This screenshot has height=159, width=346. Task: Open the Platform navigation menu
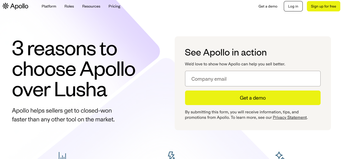pyautogui.click(x=49, y=6)
